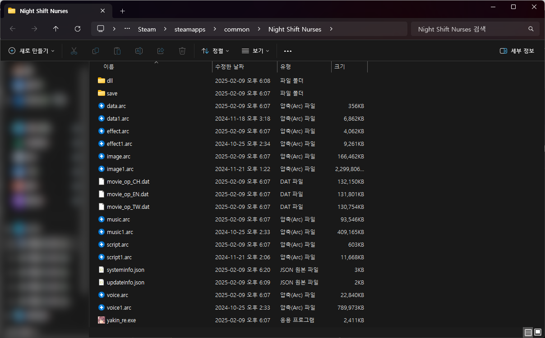Go to steamapps in breadcrumb
The image size is (545, 338).
coord(190,29)
